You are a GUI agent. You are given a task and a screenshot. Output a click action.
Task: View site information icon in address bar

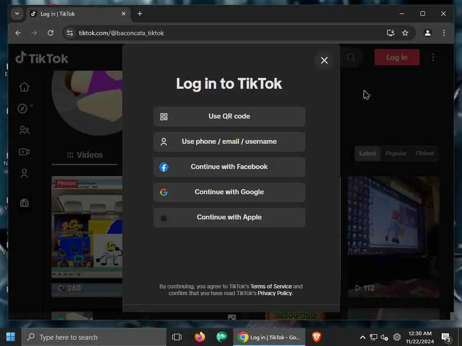(x=70, y=33)
